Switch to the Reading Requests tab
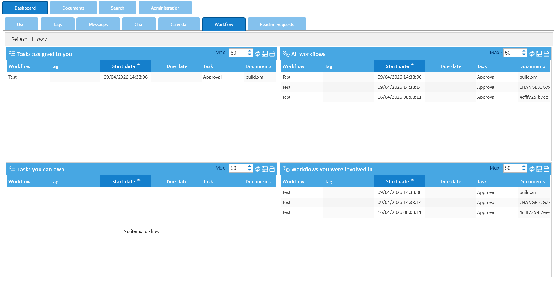The height and width of the screenshot is (282, 554). pos(277,24)
